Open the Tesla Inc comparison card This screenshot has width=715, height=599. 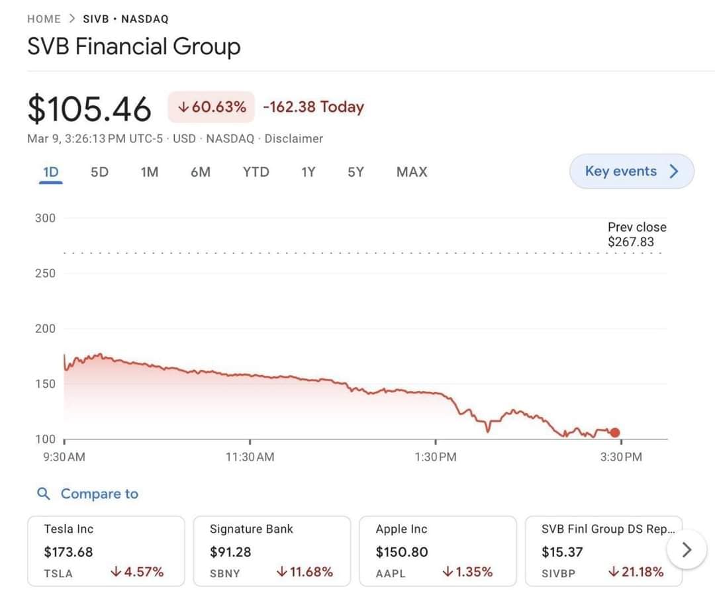click(x=106, y=551)
